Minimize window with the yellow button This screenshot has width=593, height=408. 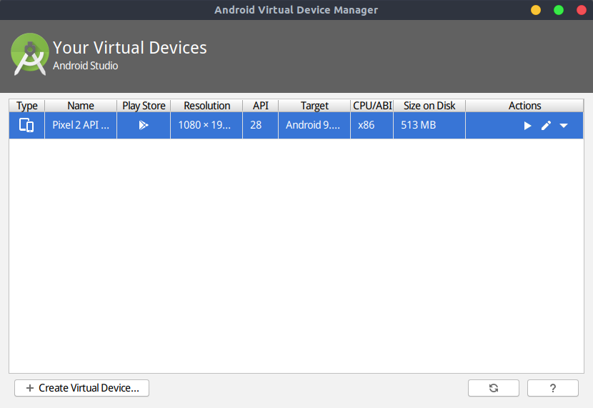(x=536, y=10)
